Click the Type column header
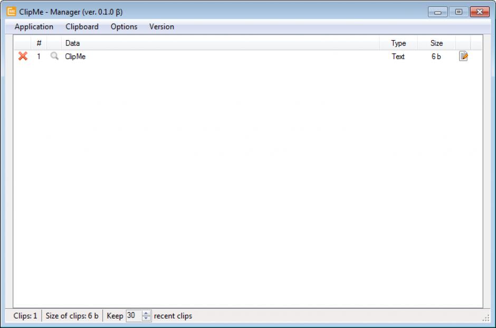This screenshot has width=496, height=328. pyautogui.click(x=398, y=43)
